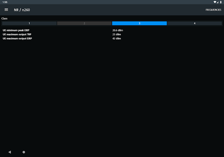
Task: Select the UE maximum output EIRP row
Action: coord(112,38)
